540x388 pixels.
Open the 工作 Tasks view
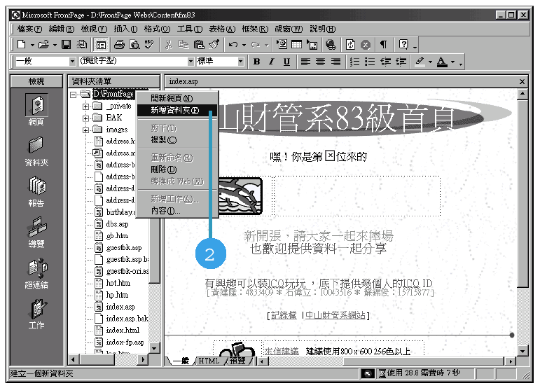36,314
